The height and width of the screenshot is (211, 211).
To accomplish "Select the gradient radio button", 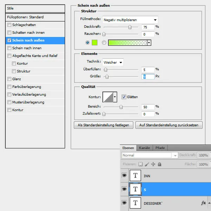I will pyautogui.click(x=104, y=43).
